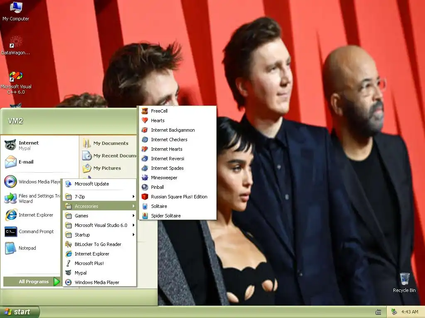Open Notepad from Start menu
The image size is (425, 318).
pos(32,248)
